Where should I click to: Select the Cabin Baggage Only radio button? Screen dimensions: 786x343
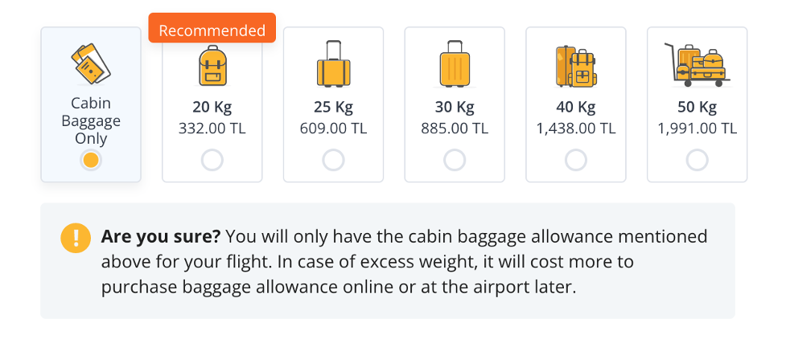coord(91,161)
